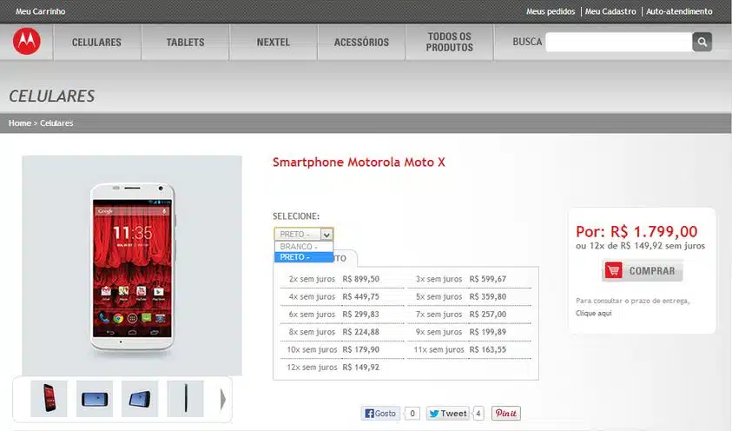Open the color selection dropdown arrow

pyautogui.click(x=326, y=235)
